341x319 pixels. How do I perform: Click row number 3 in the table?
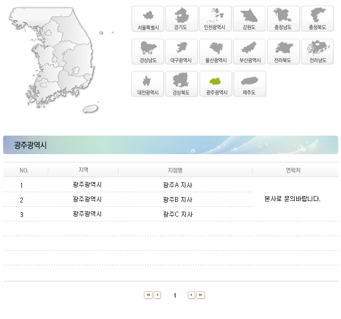[x=21, y=215]
